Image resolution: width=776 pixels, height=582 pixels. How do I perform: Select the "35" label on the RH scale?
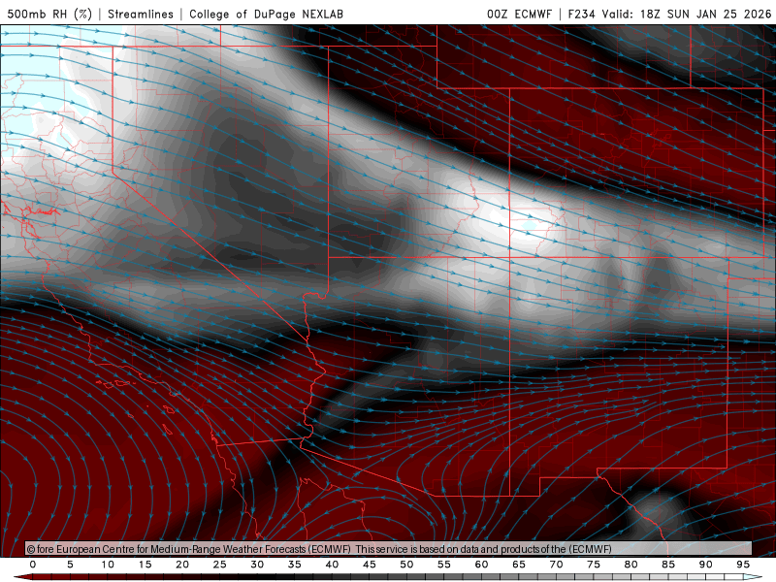(295, 565)
